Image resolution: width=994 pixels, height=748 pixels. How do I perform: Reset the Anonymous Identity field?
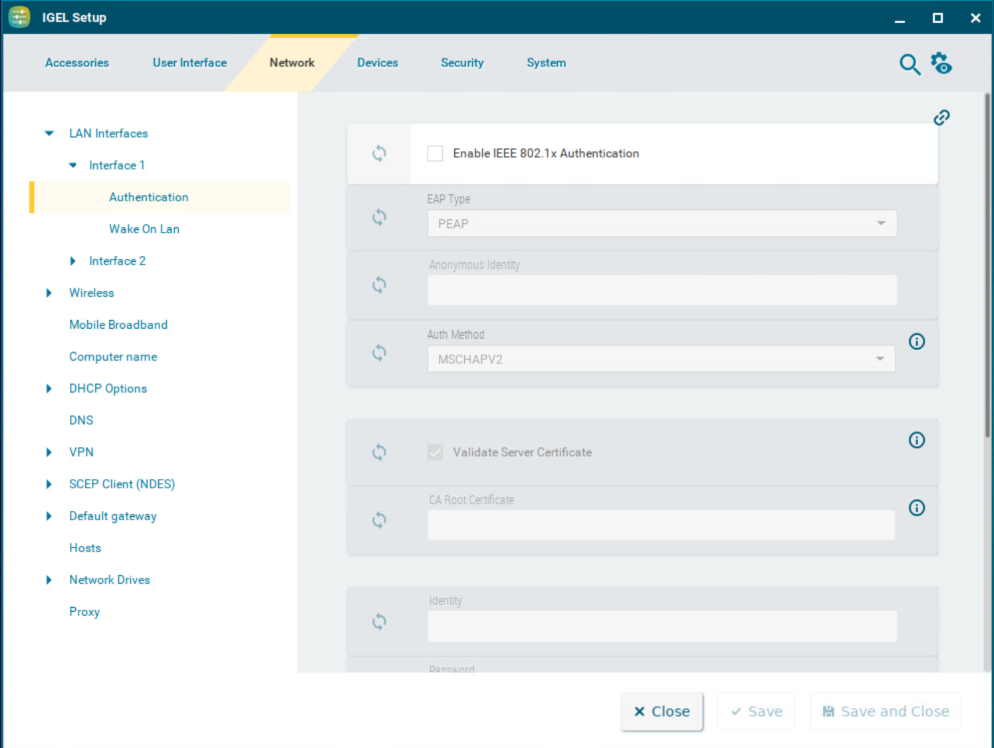pos(379,285)
